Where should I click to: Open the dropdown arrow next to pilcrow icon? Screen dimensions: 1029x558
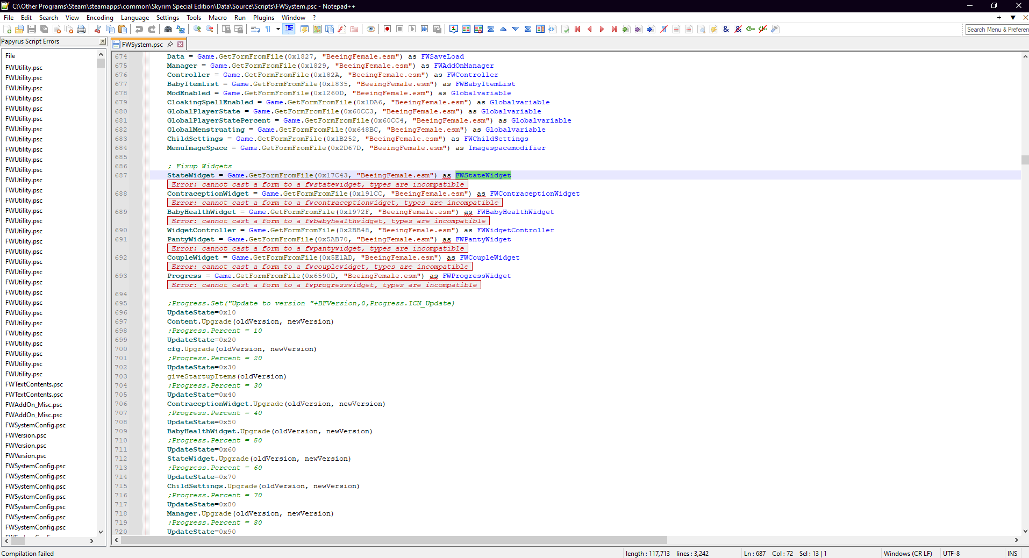[x=278, y=29]
